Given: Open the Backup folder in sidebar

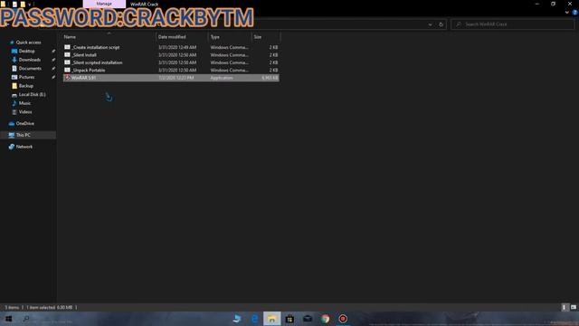Looking at the screenshot, I should click(26, 86).
